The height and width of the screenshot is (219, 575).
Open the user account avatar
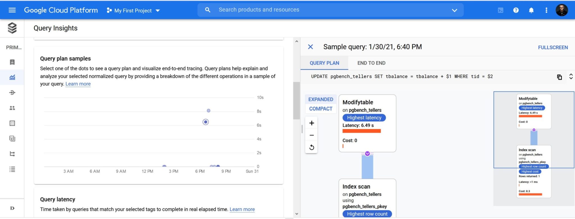(x=562, y=10)
